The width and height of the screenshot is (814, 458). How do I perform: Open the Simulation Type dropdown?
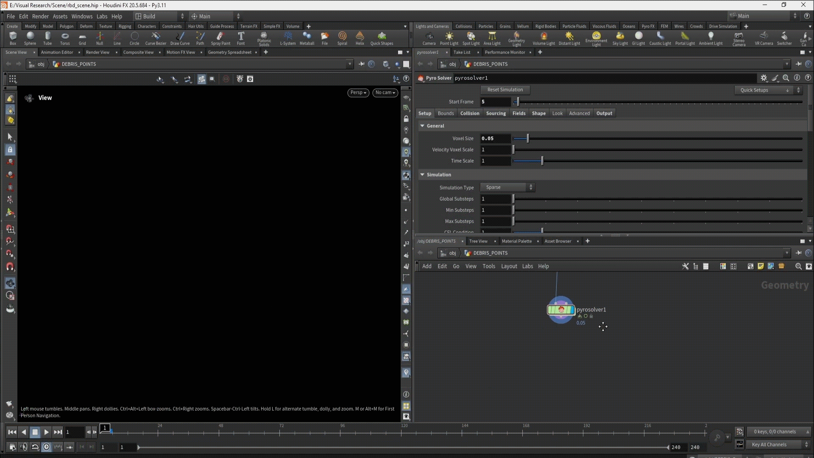(507, 187)
